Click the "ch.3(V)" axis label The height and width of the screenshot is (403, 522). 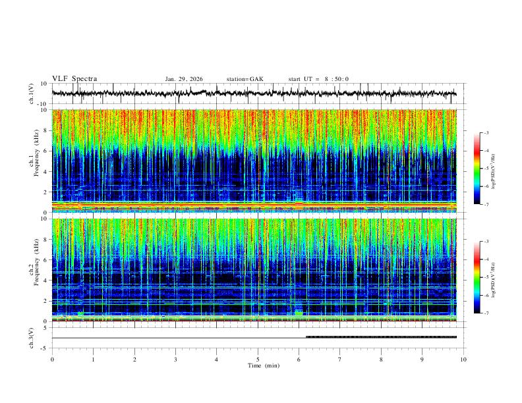[x=32, y=338]
